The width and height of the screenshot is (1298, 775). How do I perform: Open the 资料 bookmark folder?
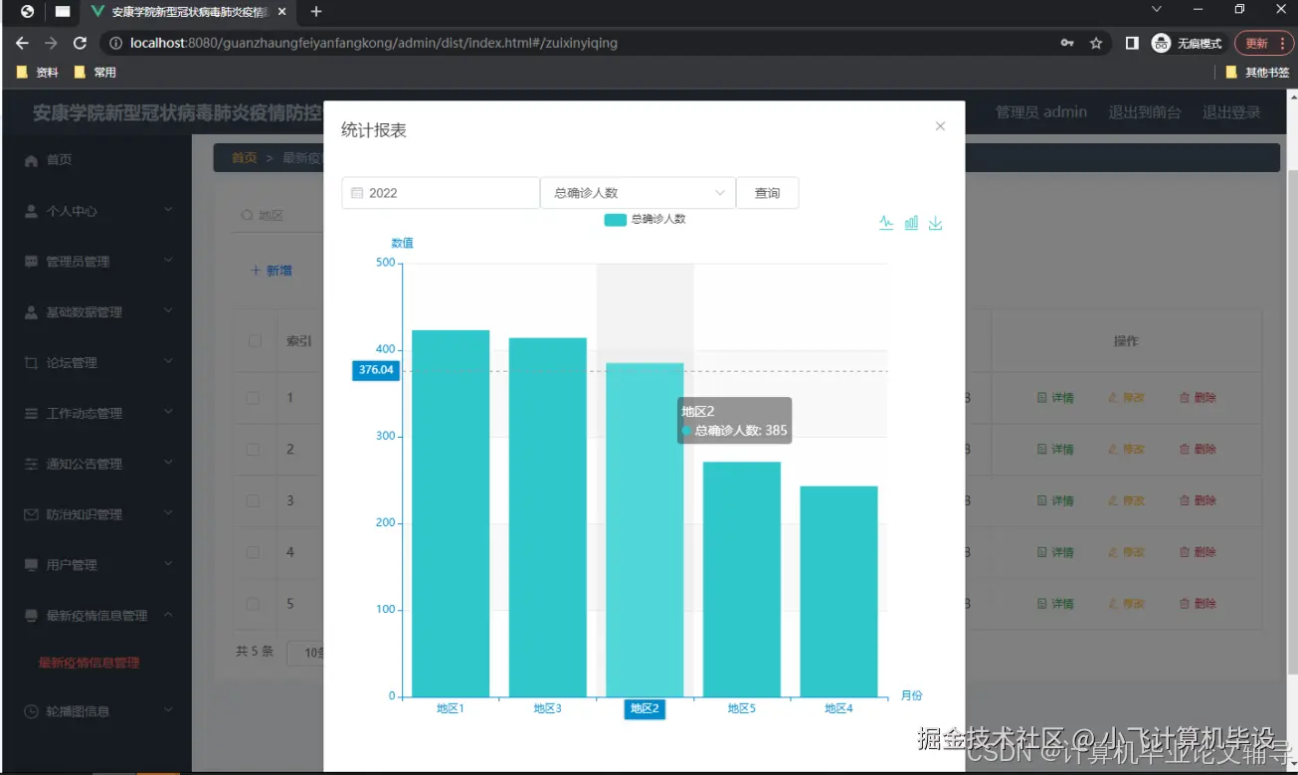38,72
